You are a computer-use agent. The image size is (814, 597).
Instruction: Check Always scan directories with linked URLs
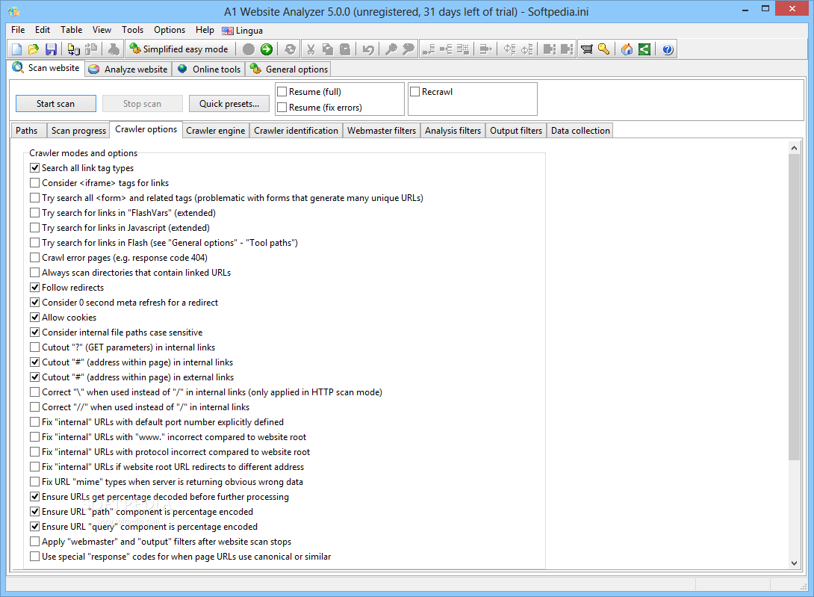point(35,272)
